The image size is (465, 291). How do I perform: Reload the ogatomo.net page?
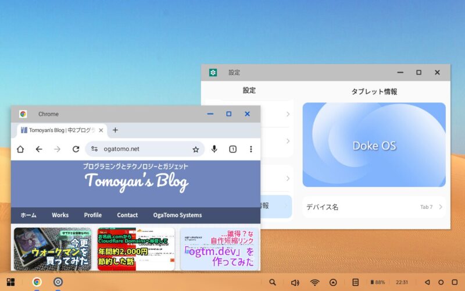pos(76,149)
